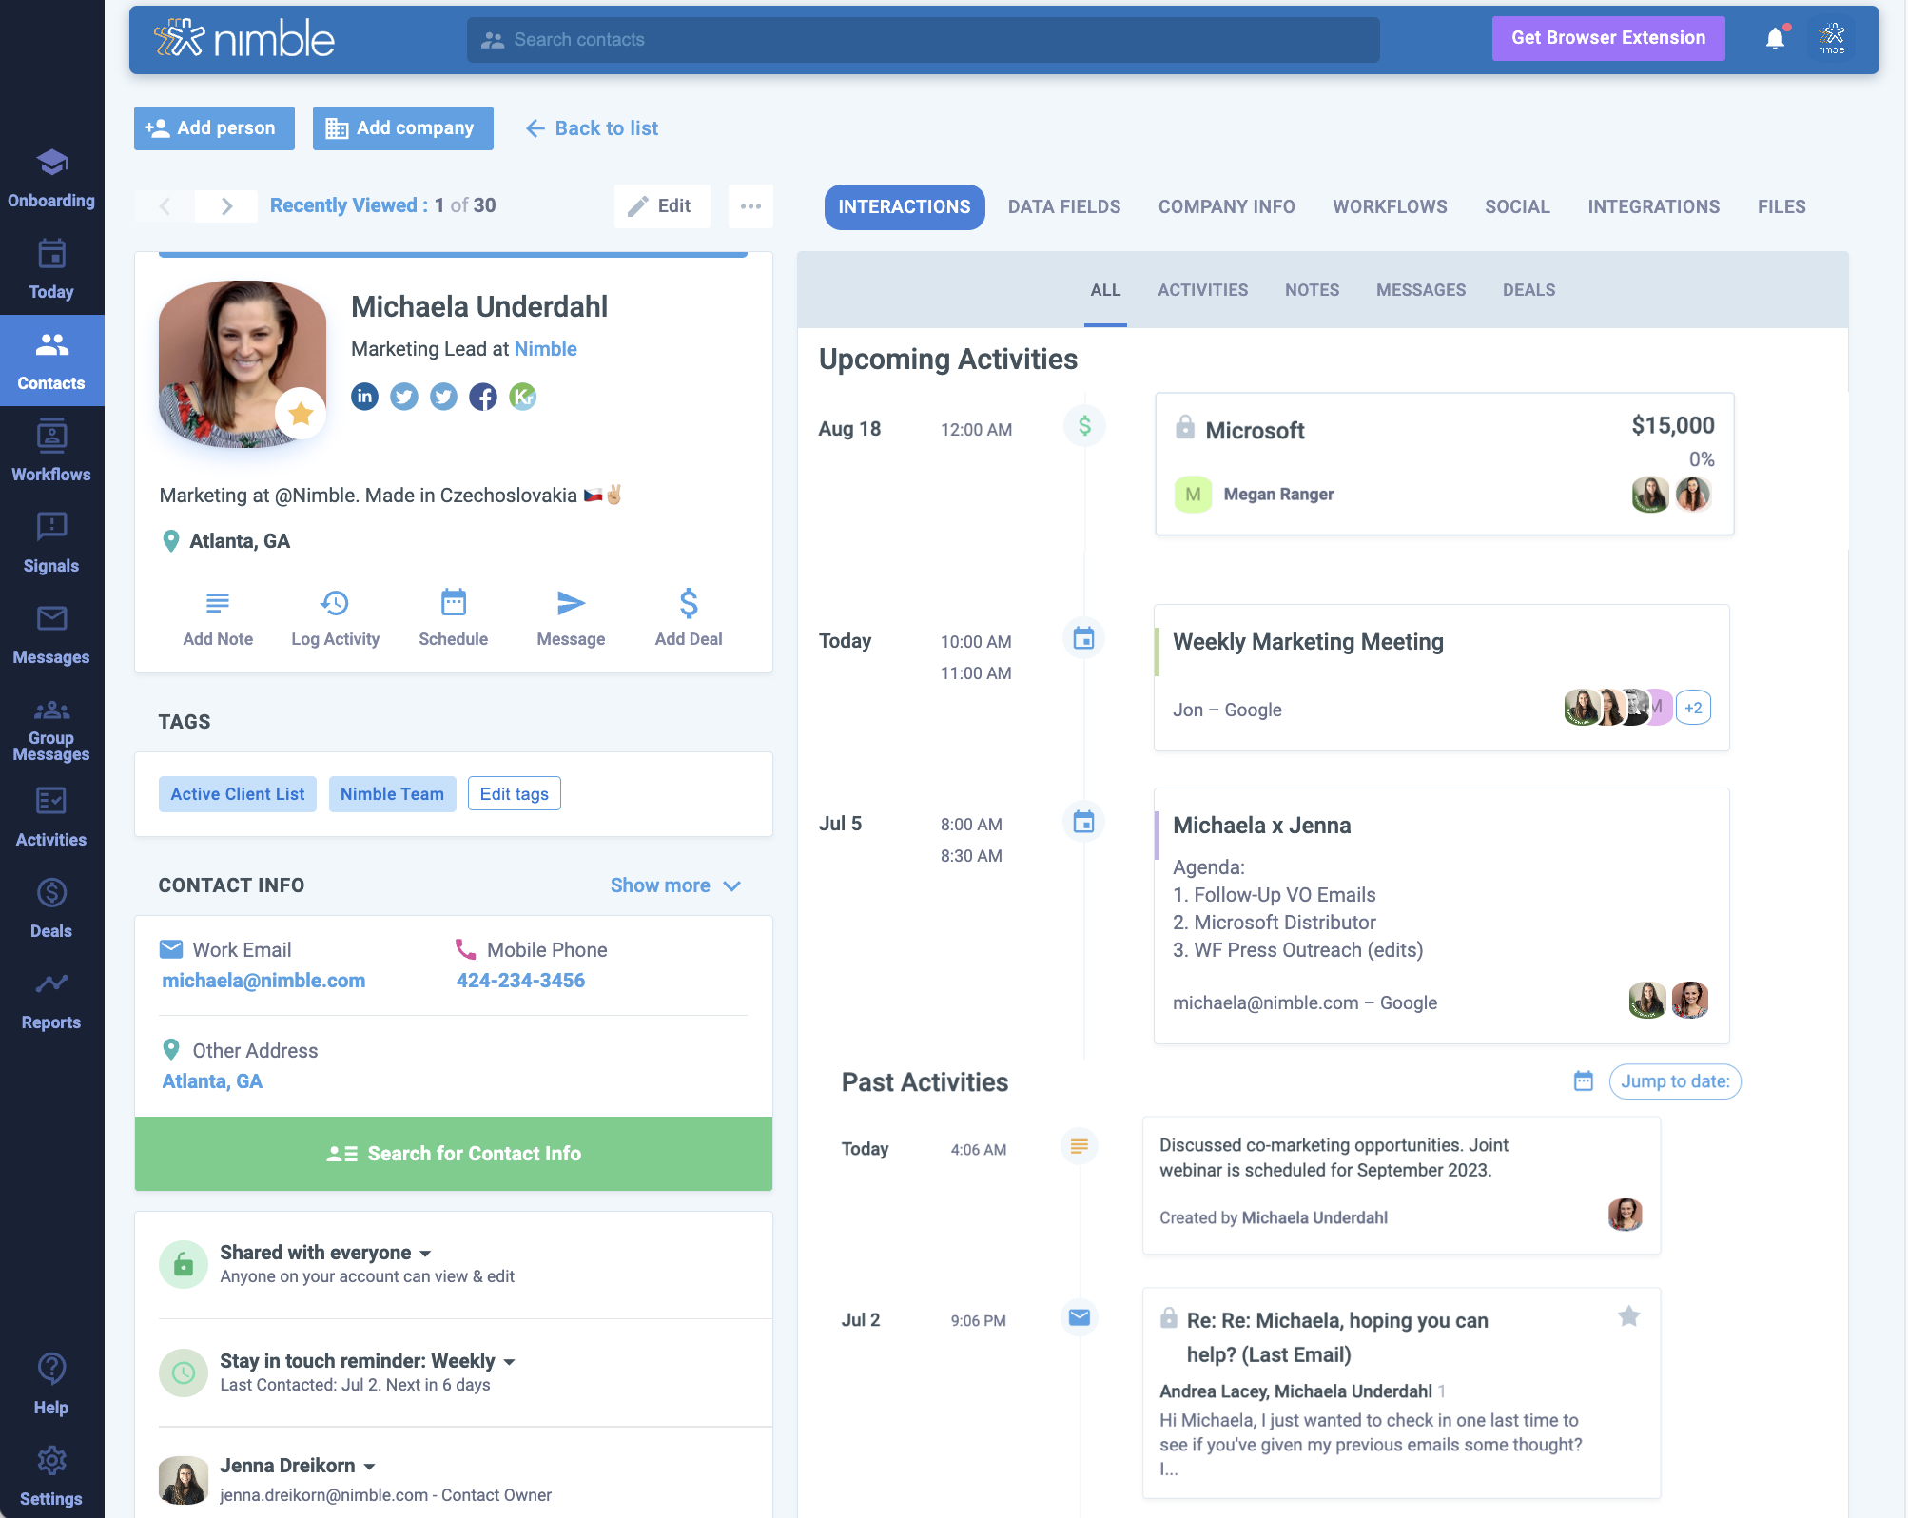Click the Active Client List tag
Screen dimensions: 1908x1518
tap(238, 794)
